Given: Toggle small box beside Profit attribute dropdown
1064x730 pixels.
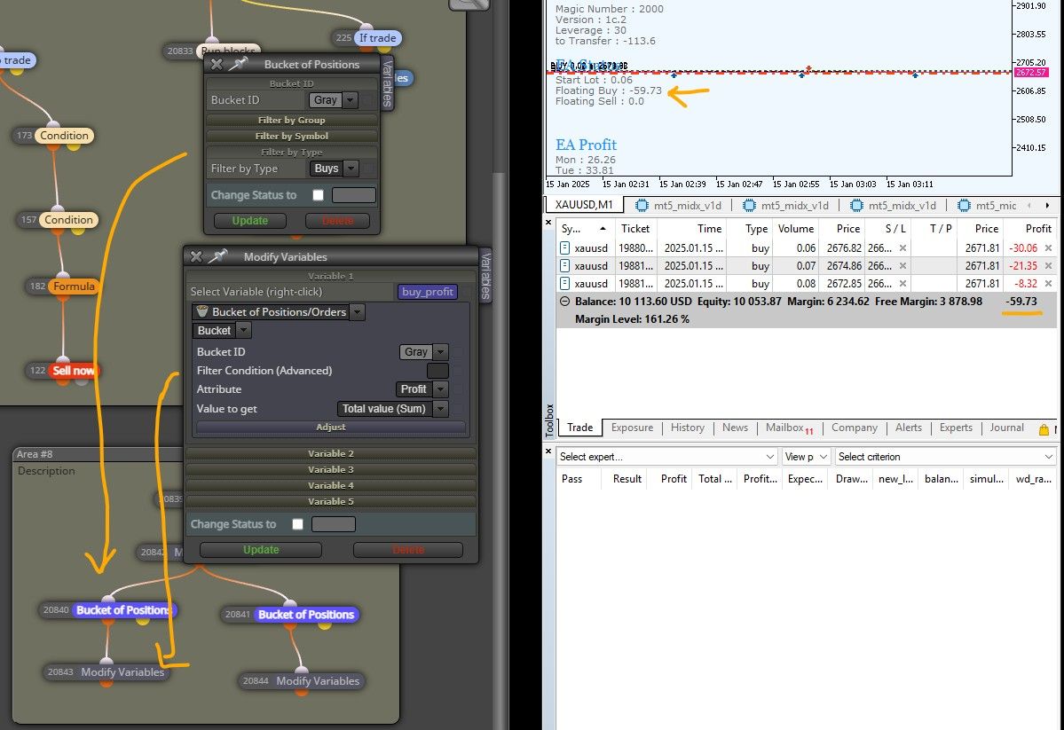Looking at the screenshot, I should (x=457, y=389).
